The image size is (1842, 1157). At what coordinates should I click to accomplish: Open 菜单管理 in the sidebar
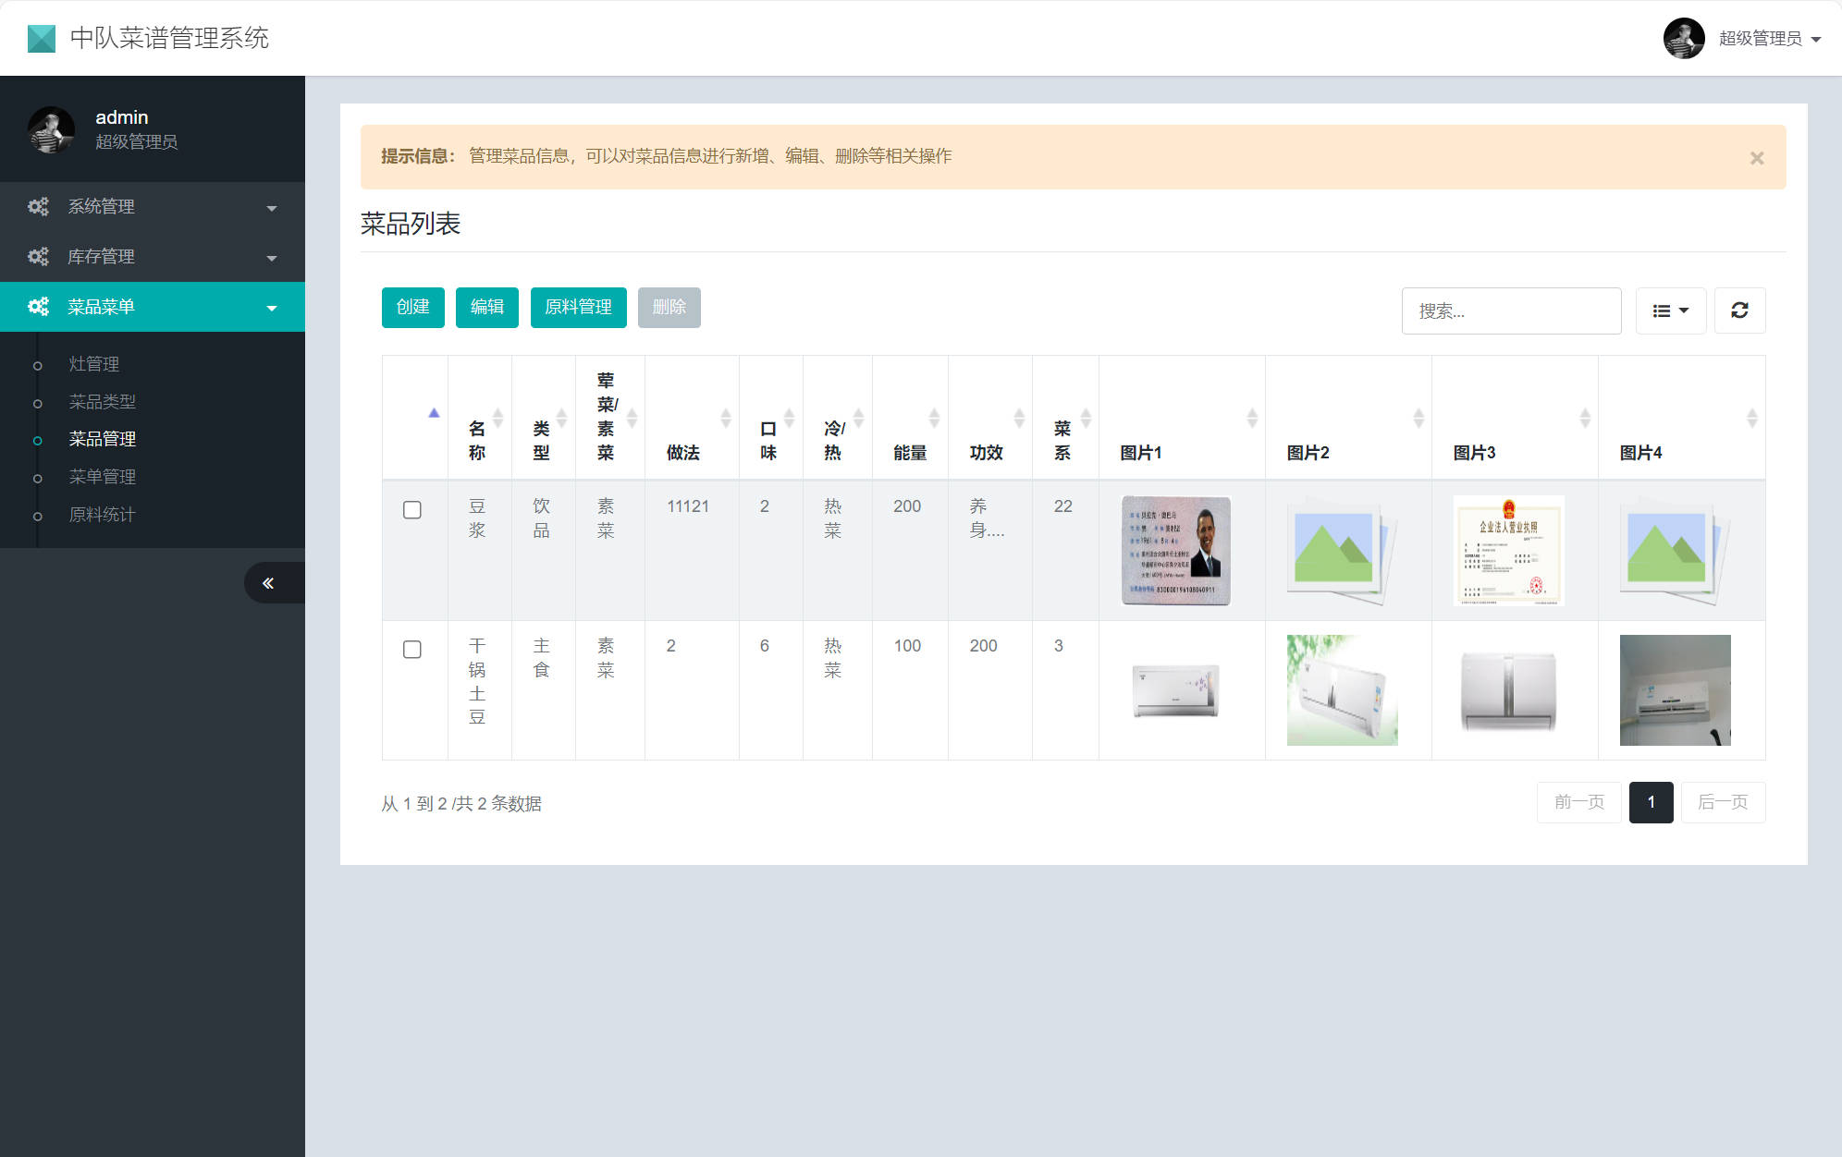pos(103,477)
